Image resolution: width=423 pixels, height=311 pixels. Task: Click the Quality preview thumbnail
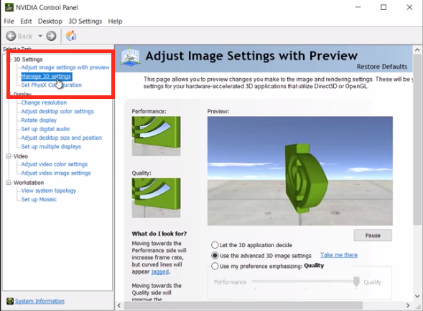point(156,198)
